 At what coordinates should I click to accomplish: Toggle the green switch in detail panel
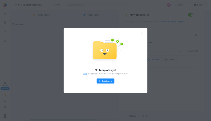pyautogui.click(x=190, y=15)
